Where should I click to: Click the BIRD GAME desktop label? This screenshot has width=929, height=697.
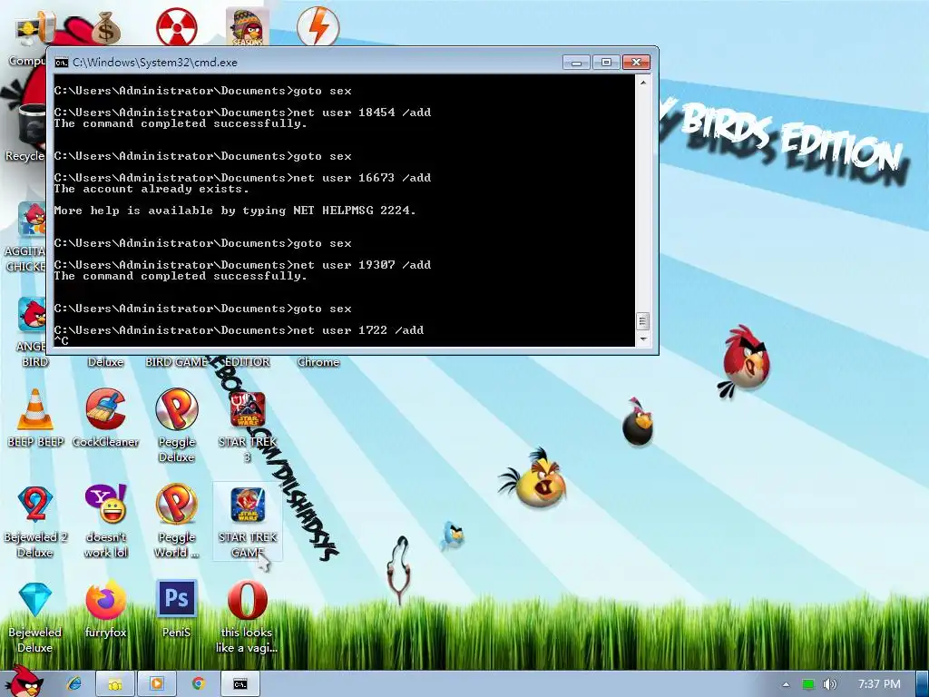point(177,362)
